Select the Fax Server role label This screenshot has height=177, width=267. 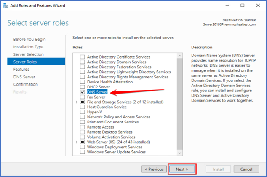click(96, 97)
